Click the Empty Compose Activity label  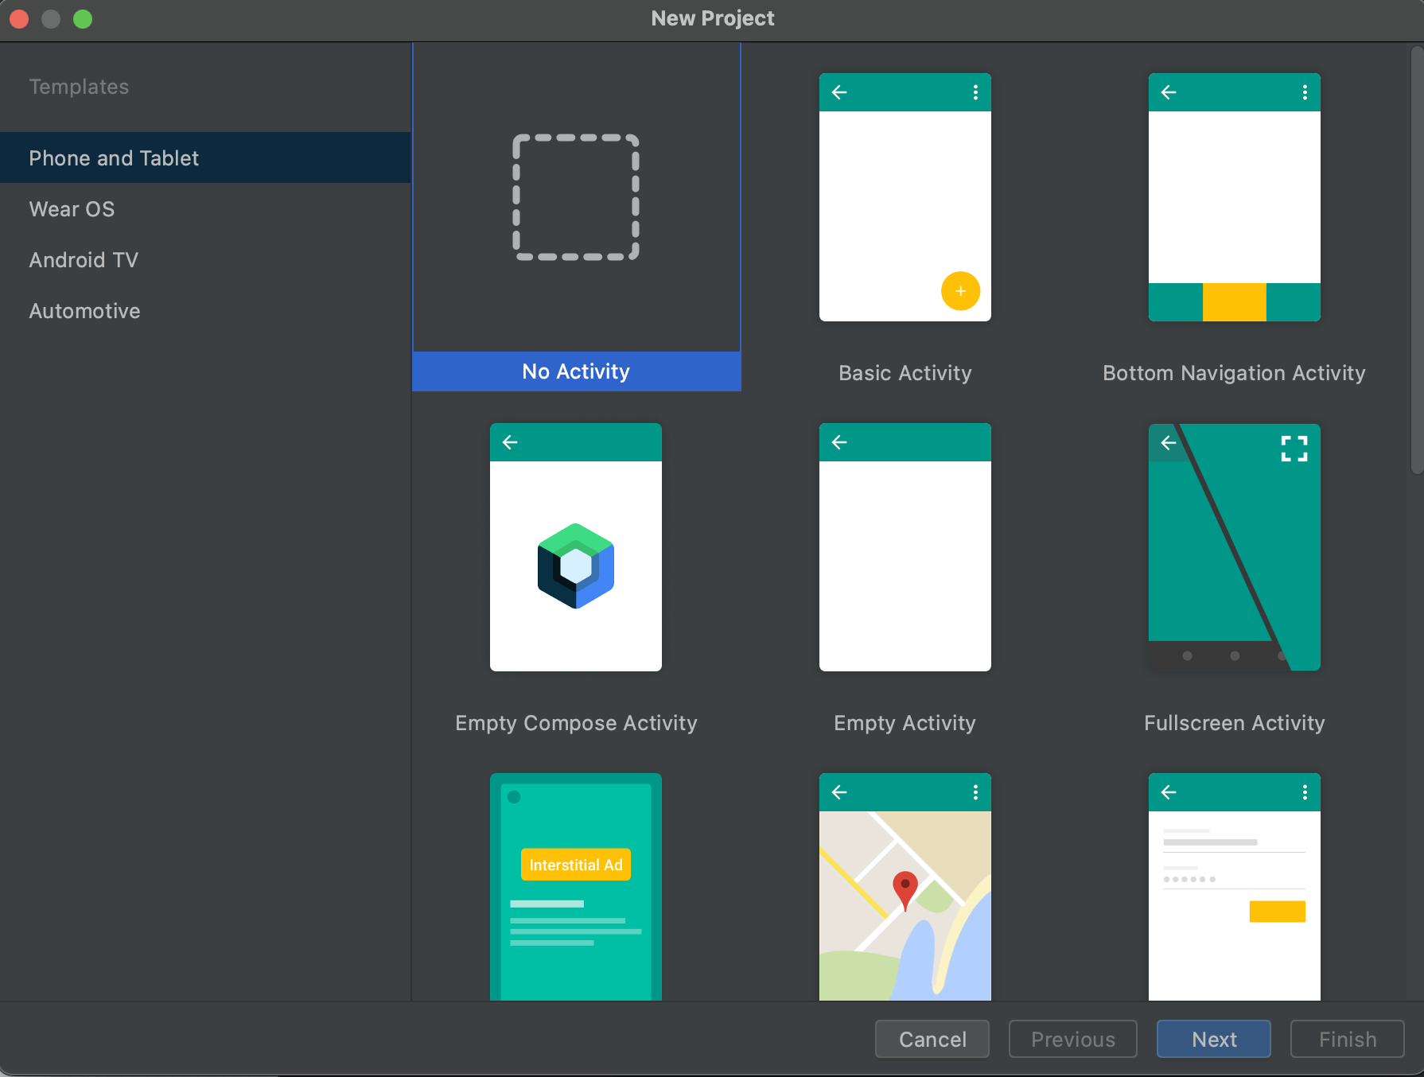[x=576, y=723]
